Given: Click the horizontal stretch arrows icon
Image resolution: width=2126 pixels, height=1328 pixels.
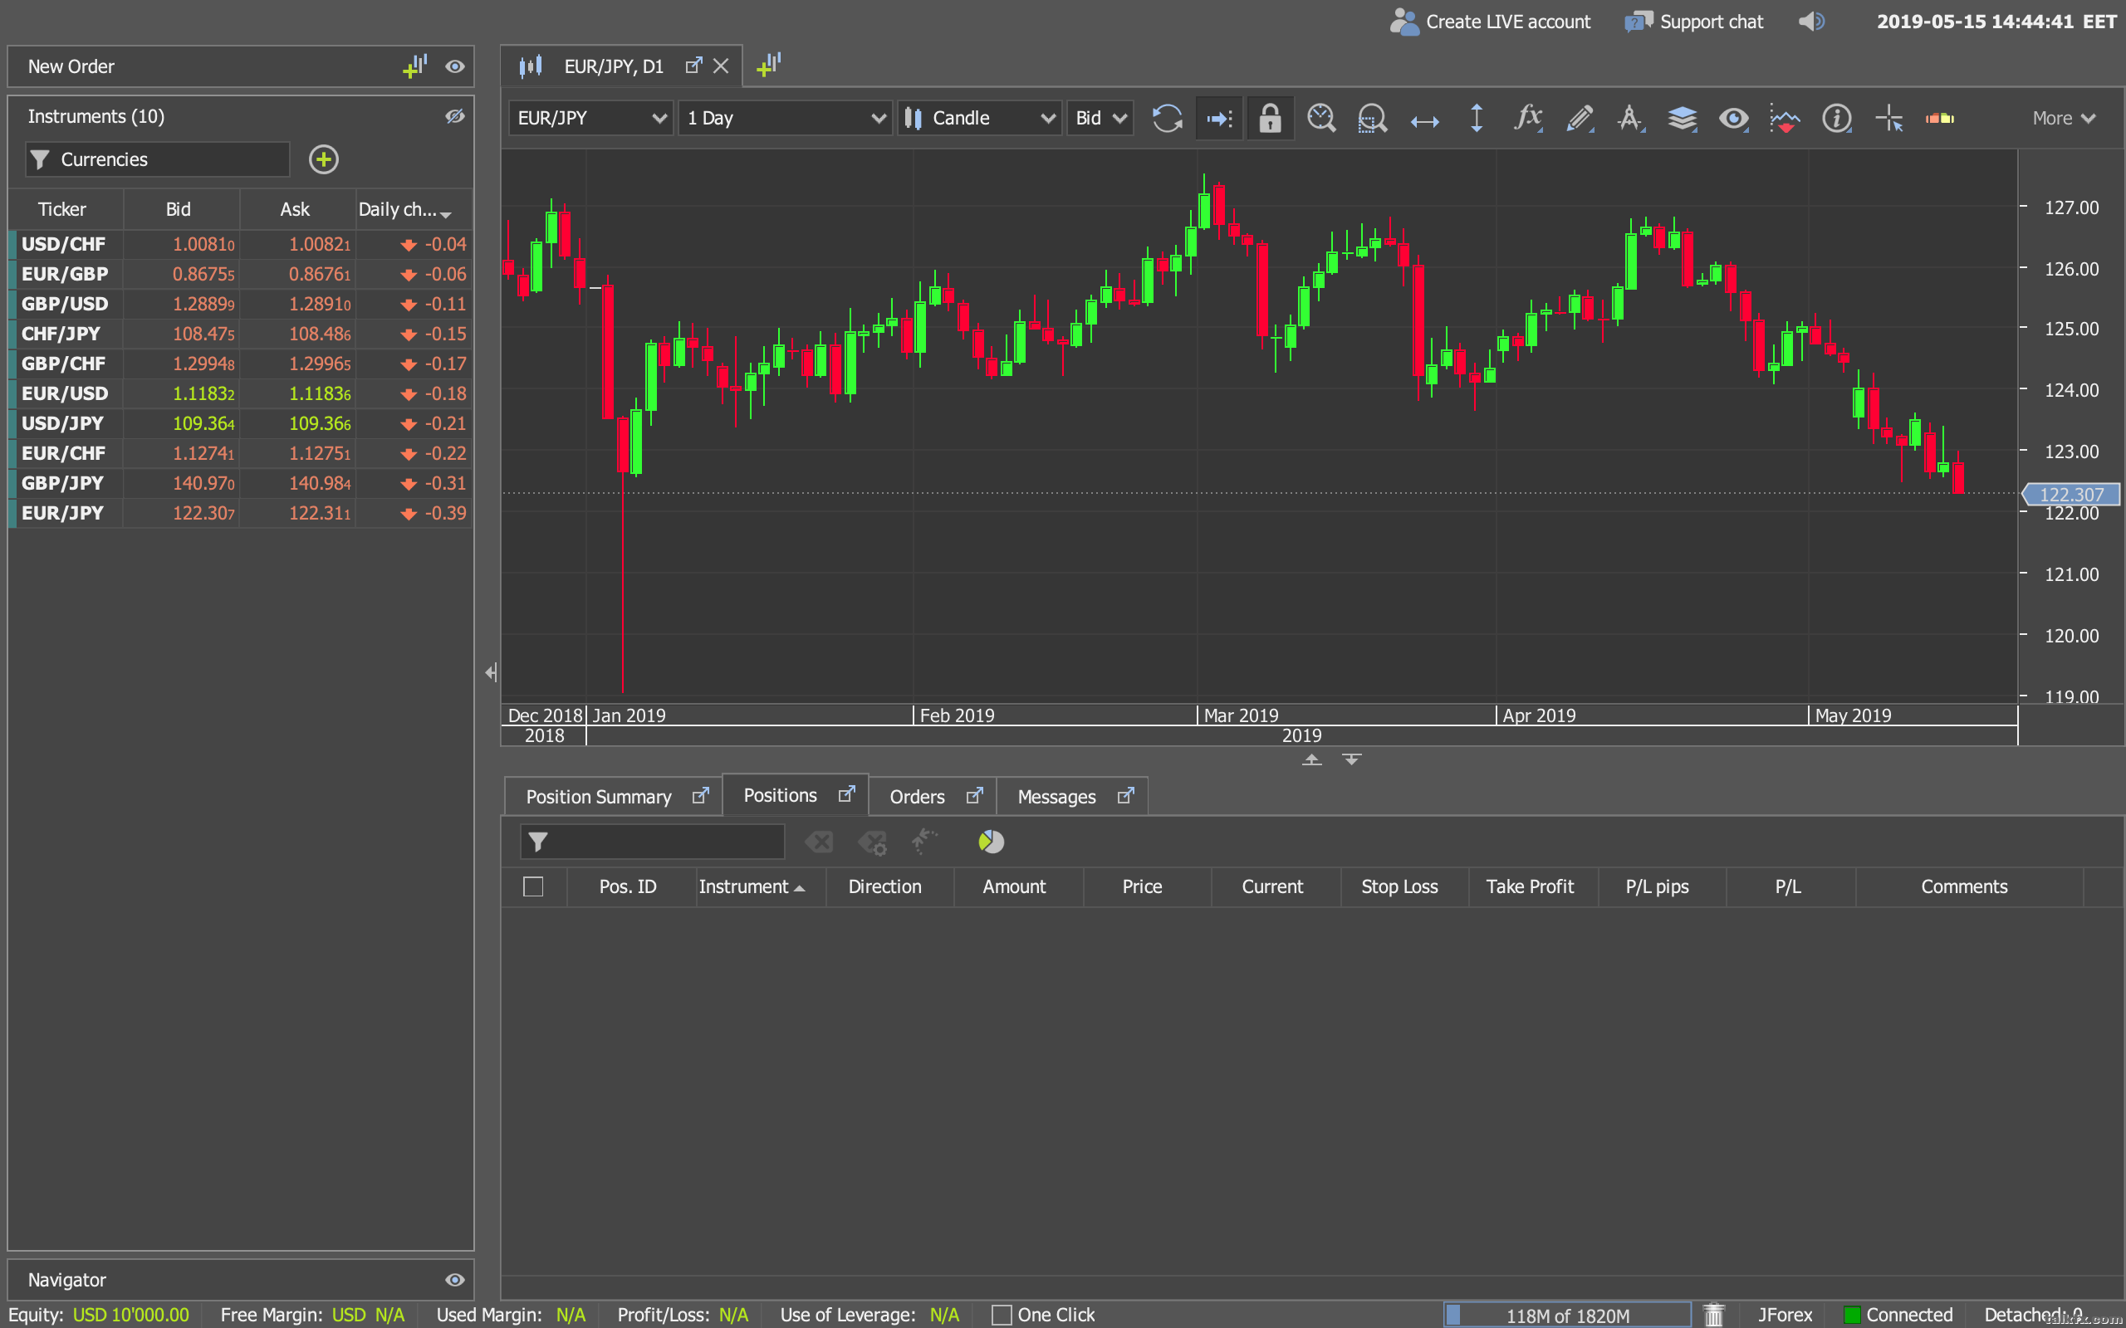Looking at the screenshot, I should click(x=1424, y=121).
